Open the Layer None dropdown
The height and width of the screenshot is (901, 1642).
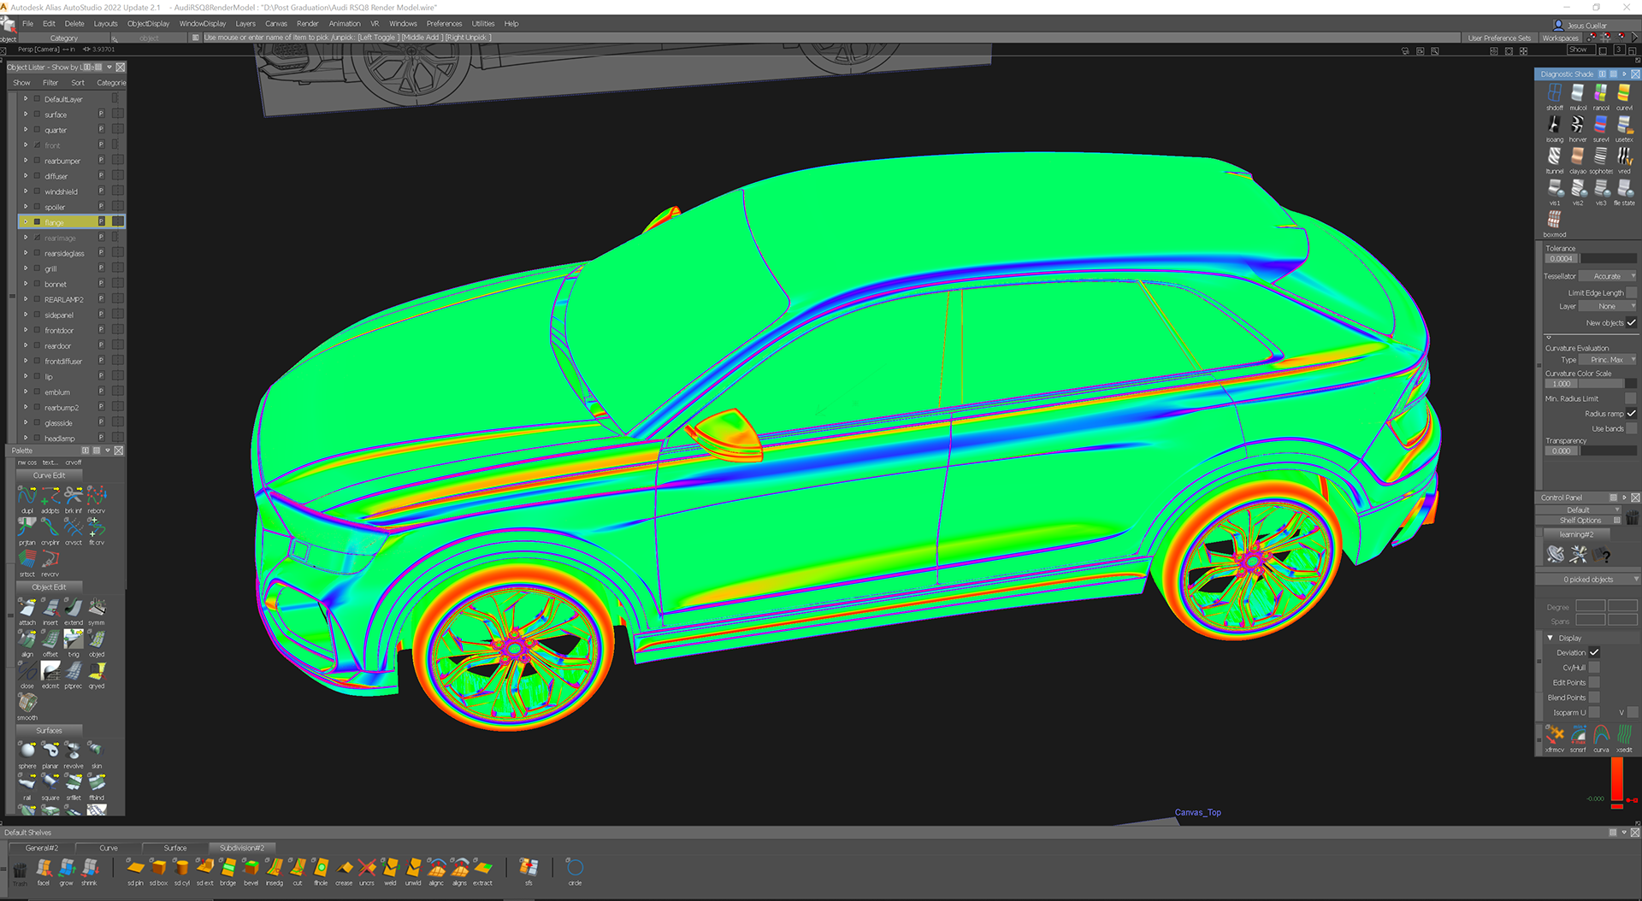[1608, 306]
